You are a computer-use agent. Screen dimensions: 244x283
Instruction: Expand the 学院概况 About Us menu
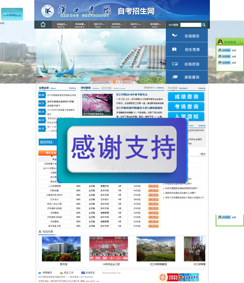(x=62, y=25)
